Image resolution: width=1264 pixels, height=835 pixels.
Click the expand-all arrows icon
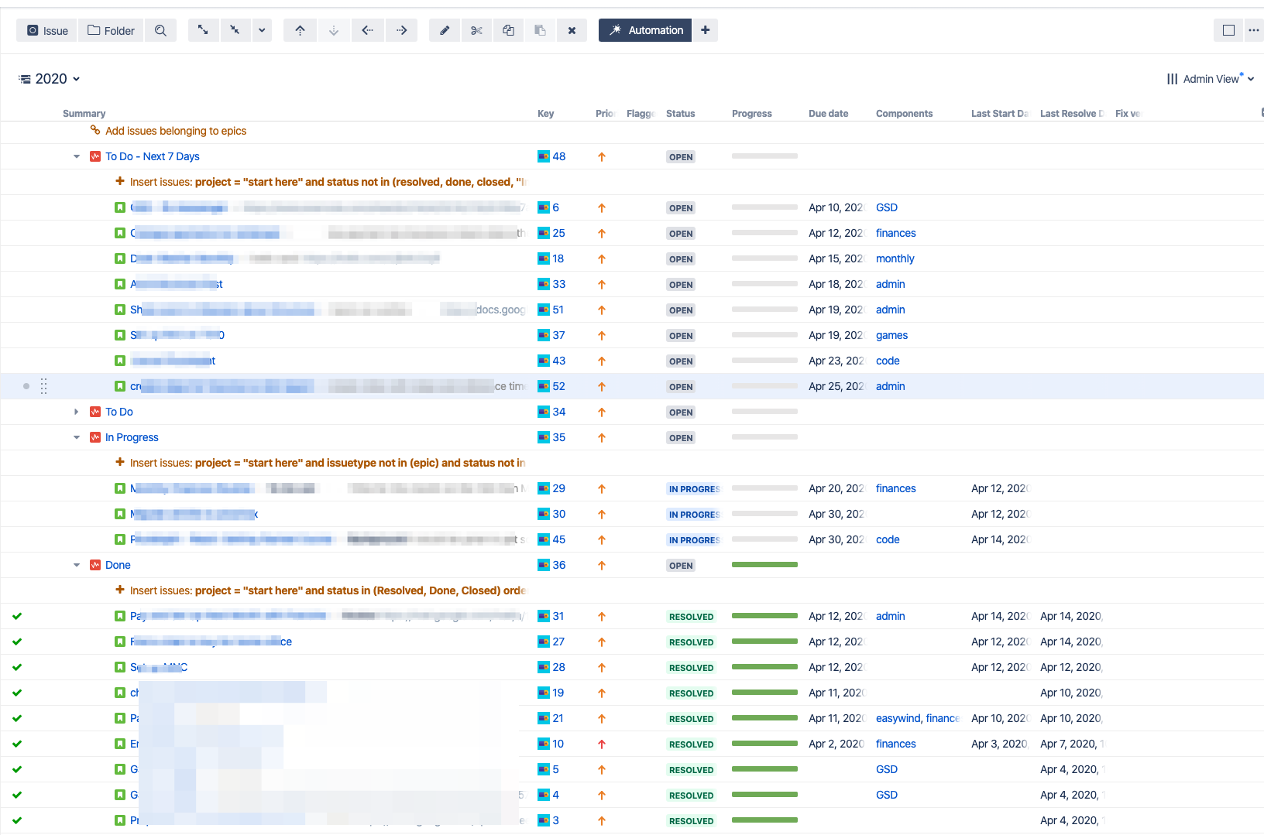tap(203, 30)
